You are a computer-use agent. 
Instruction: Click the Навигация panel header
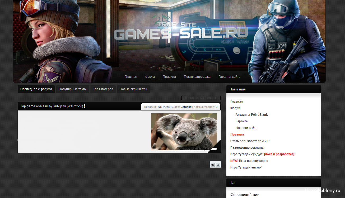[x=274, y=89]
